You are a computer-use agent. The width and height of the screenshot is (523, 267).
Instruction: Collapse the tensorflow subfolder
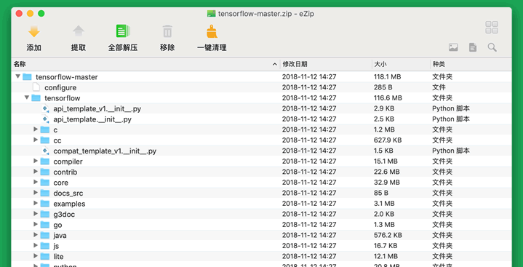point(27,97)
